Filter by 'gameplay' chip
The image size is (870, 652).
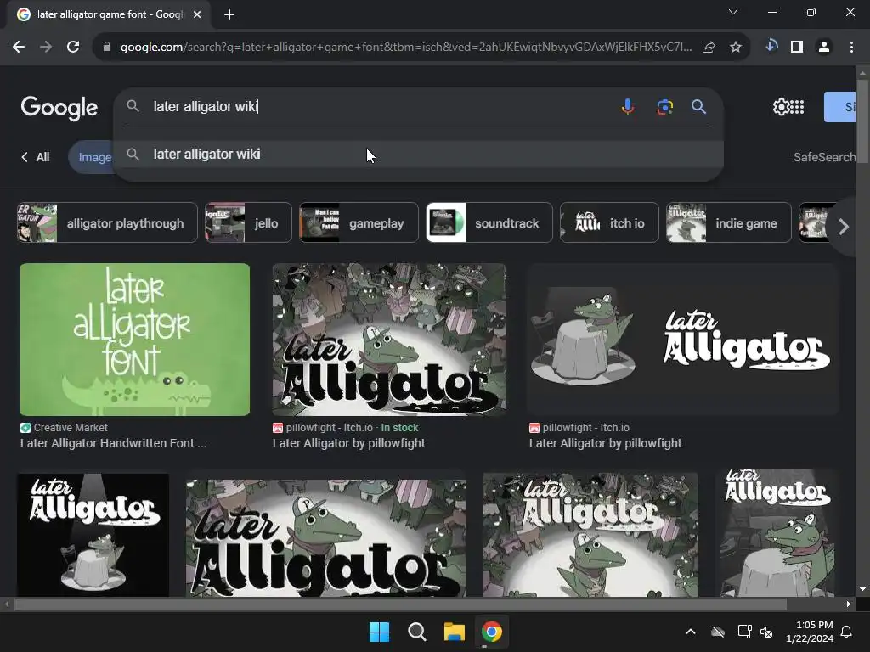pos(359,223)
